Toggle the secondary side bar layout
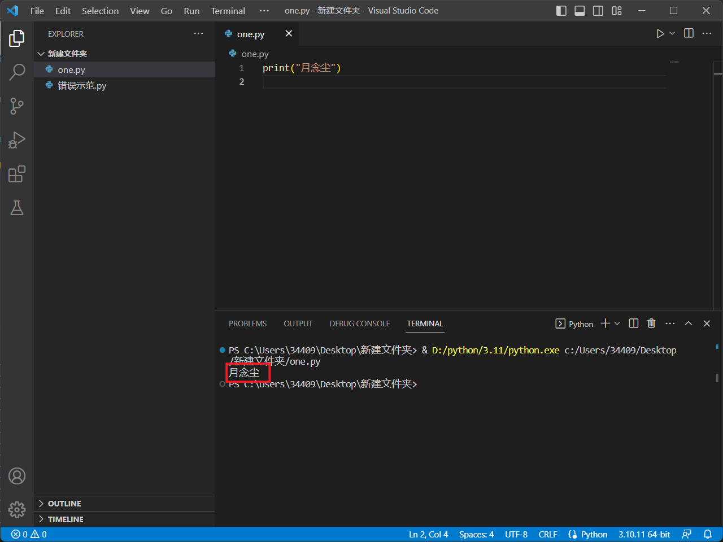Image resolution: width=723 pixels, height=542 pixels. [598, 11]
